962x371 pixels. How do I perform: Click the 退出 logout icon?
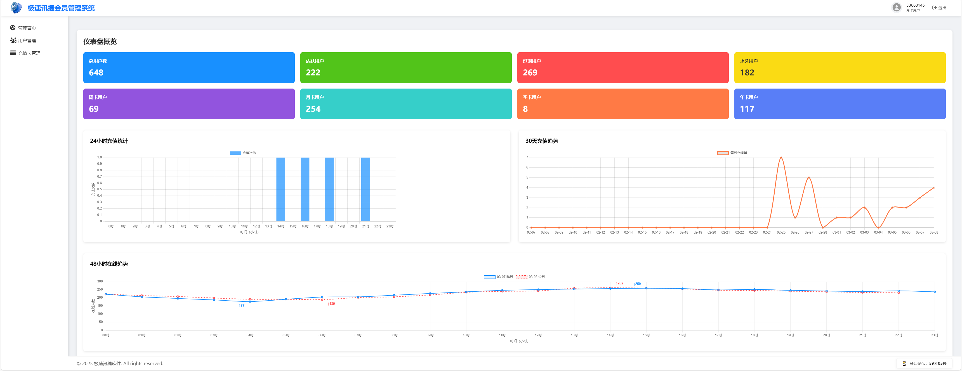pos(934,8)
